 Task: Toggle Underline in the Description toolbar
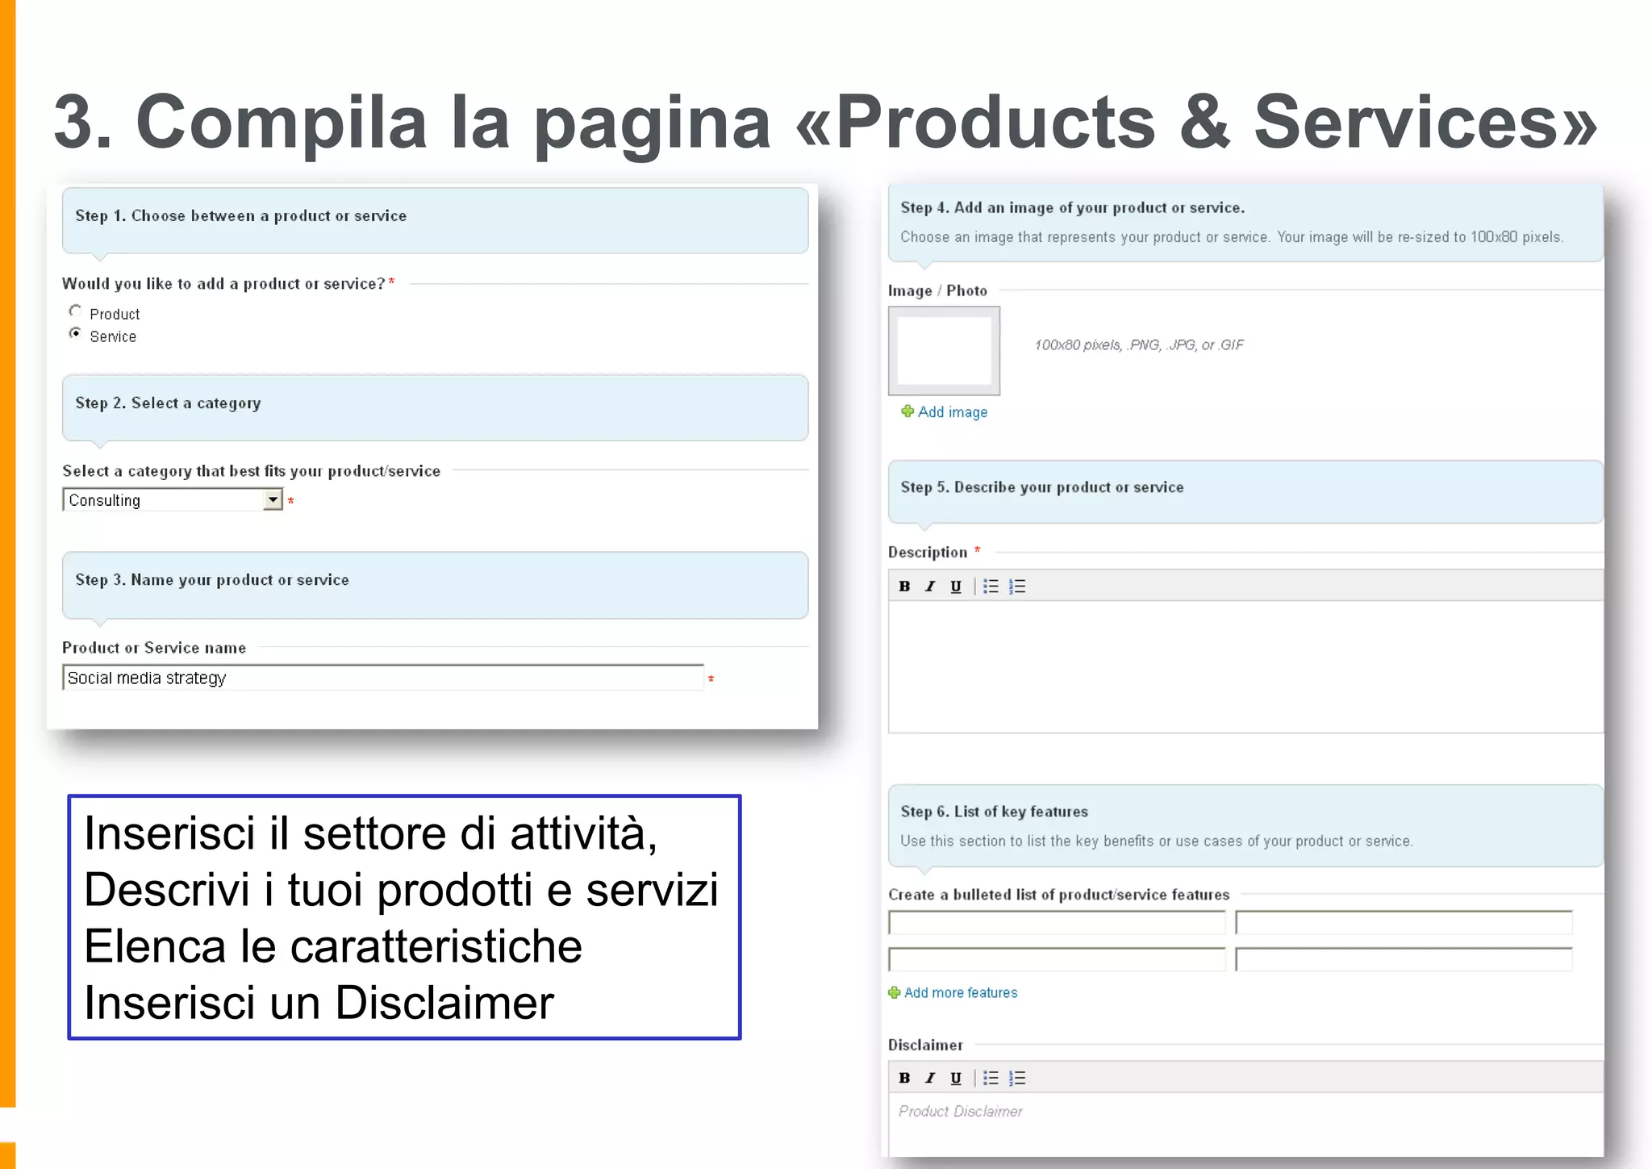point(956,587)
